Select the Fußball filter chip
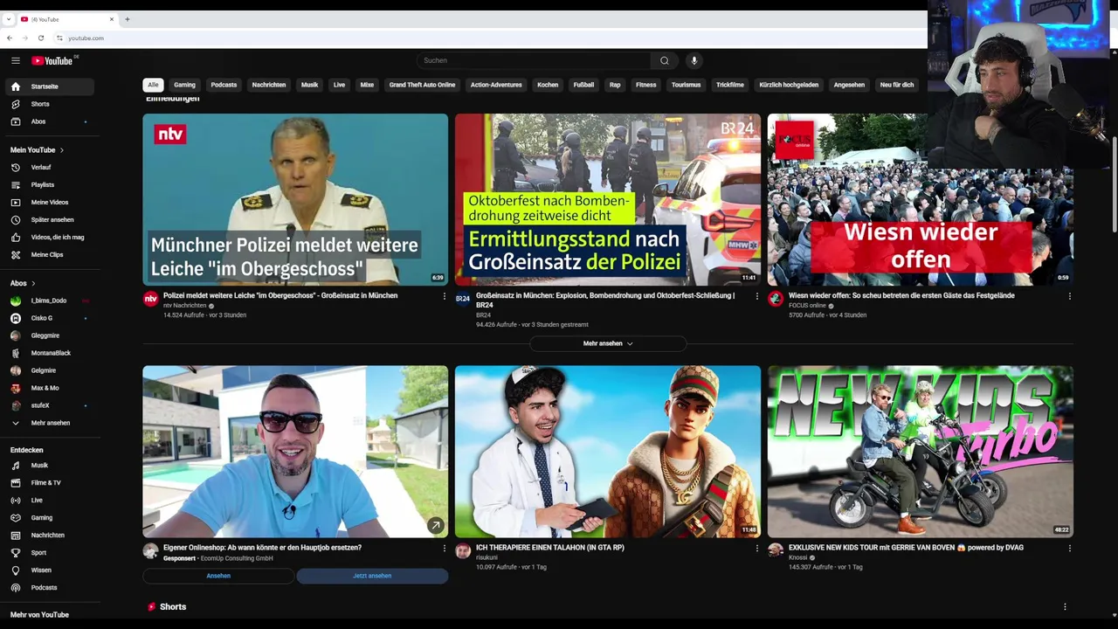The image size is (1118, 629). pyautogui.click(x=583, y=85)
